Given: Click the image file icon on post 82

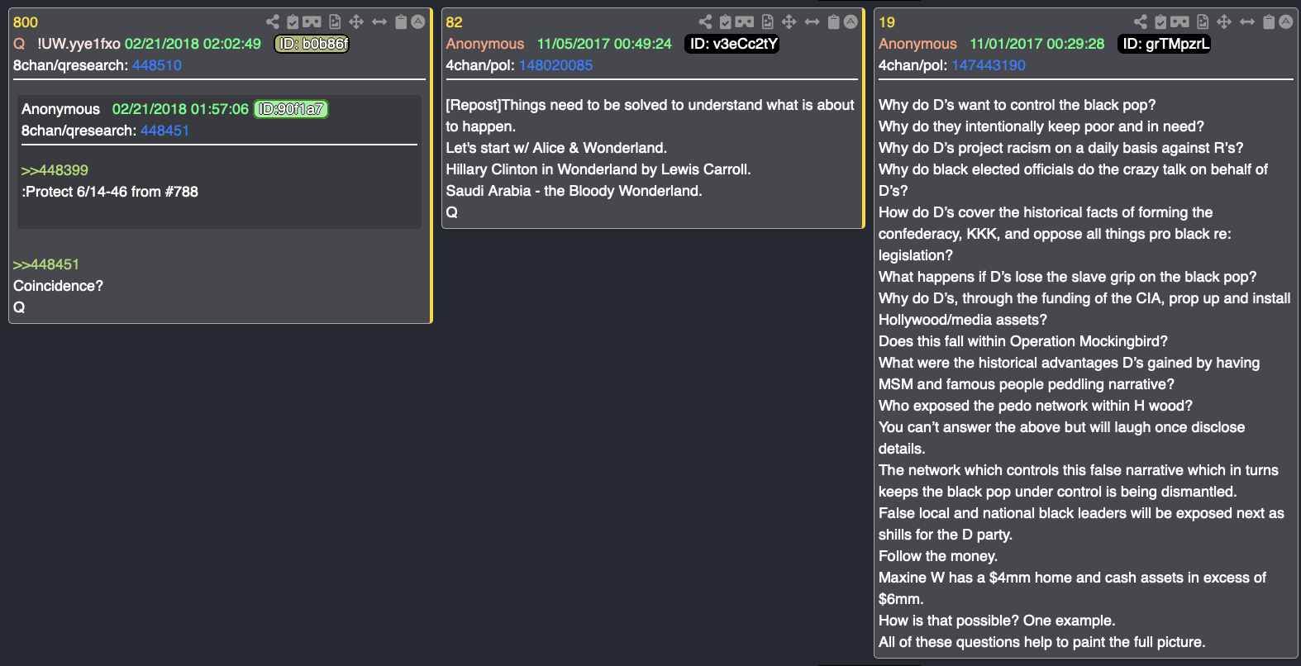Looking at the screenshot, I should pos(768,22).
